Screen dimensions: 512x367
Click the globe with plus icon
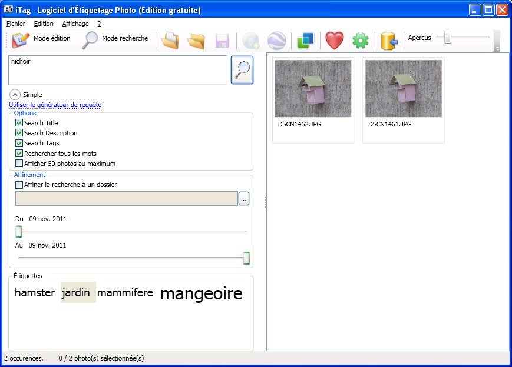[251, 41]
